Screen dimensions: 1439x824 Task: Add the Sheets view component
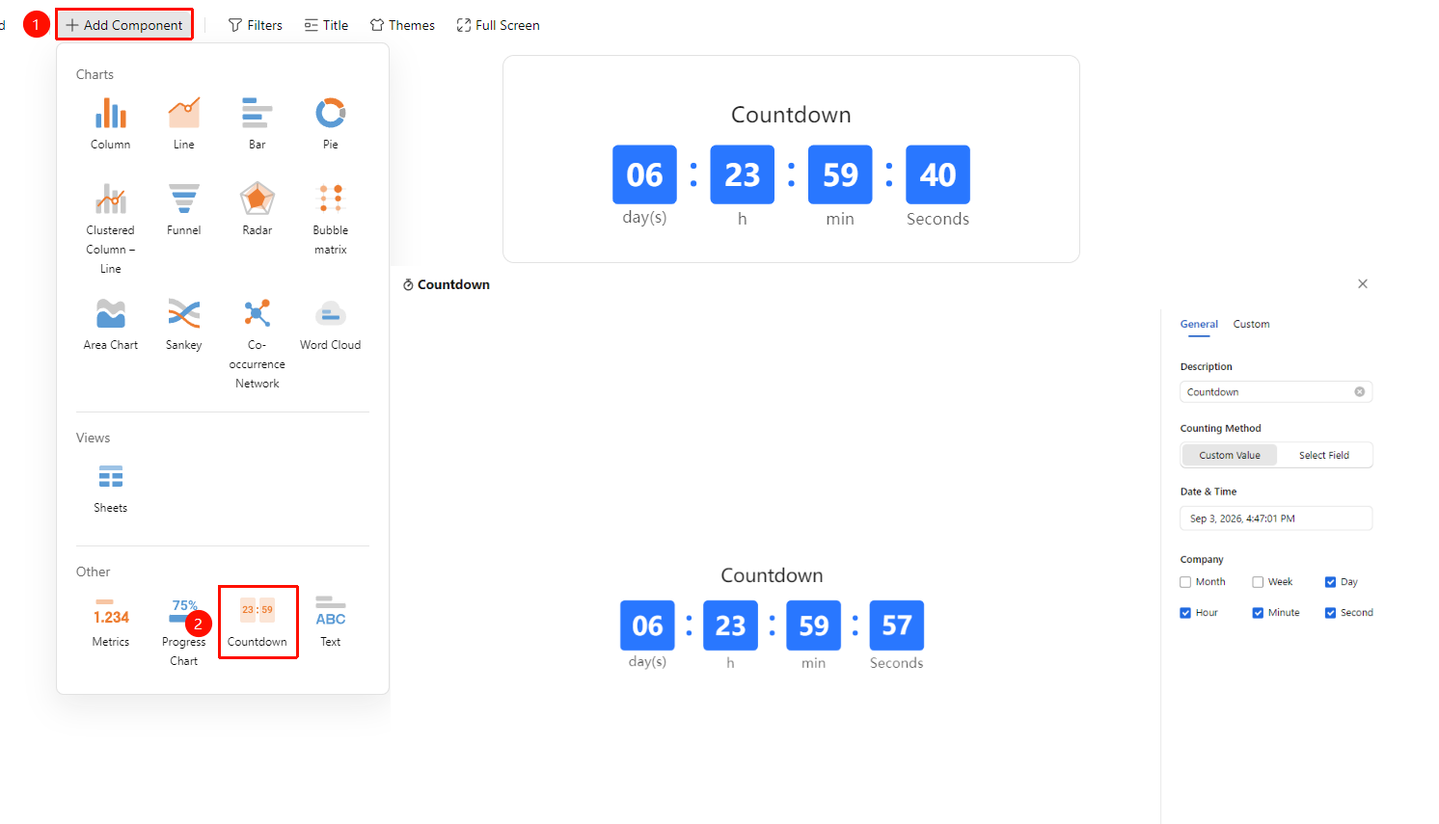111,477
